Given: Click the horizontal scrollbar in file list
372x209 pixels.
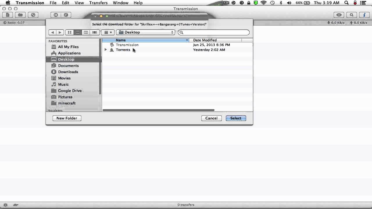Looking at the screenshot, I should 158,110.
